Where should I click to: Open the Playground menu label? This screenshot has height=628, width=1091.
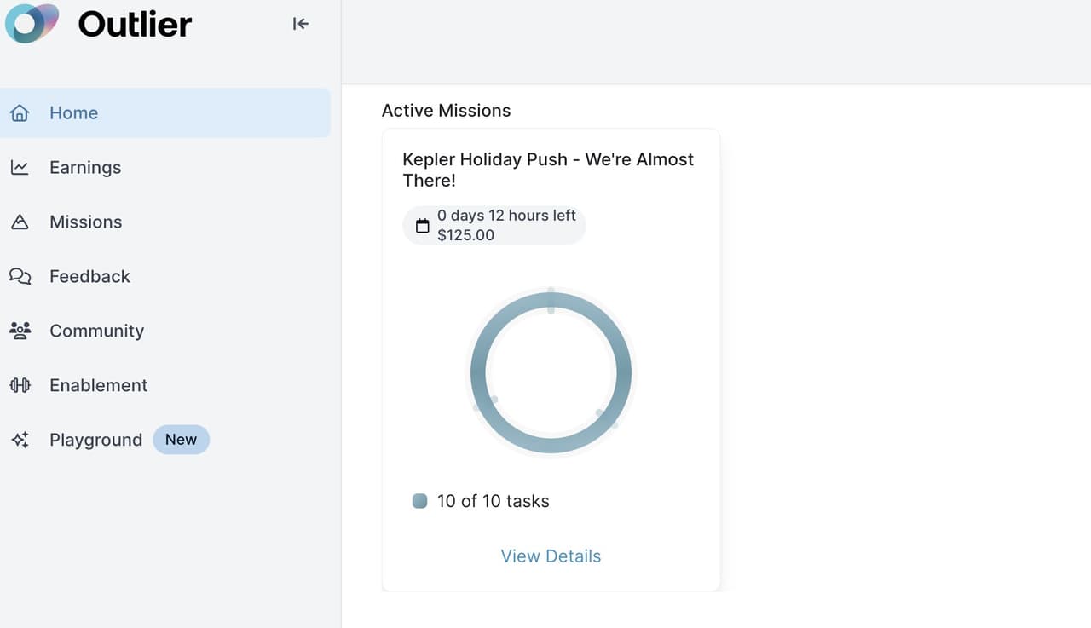coord(95,440)
